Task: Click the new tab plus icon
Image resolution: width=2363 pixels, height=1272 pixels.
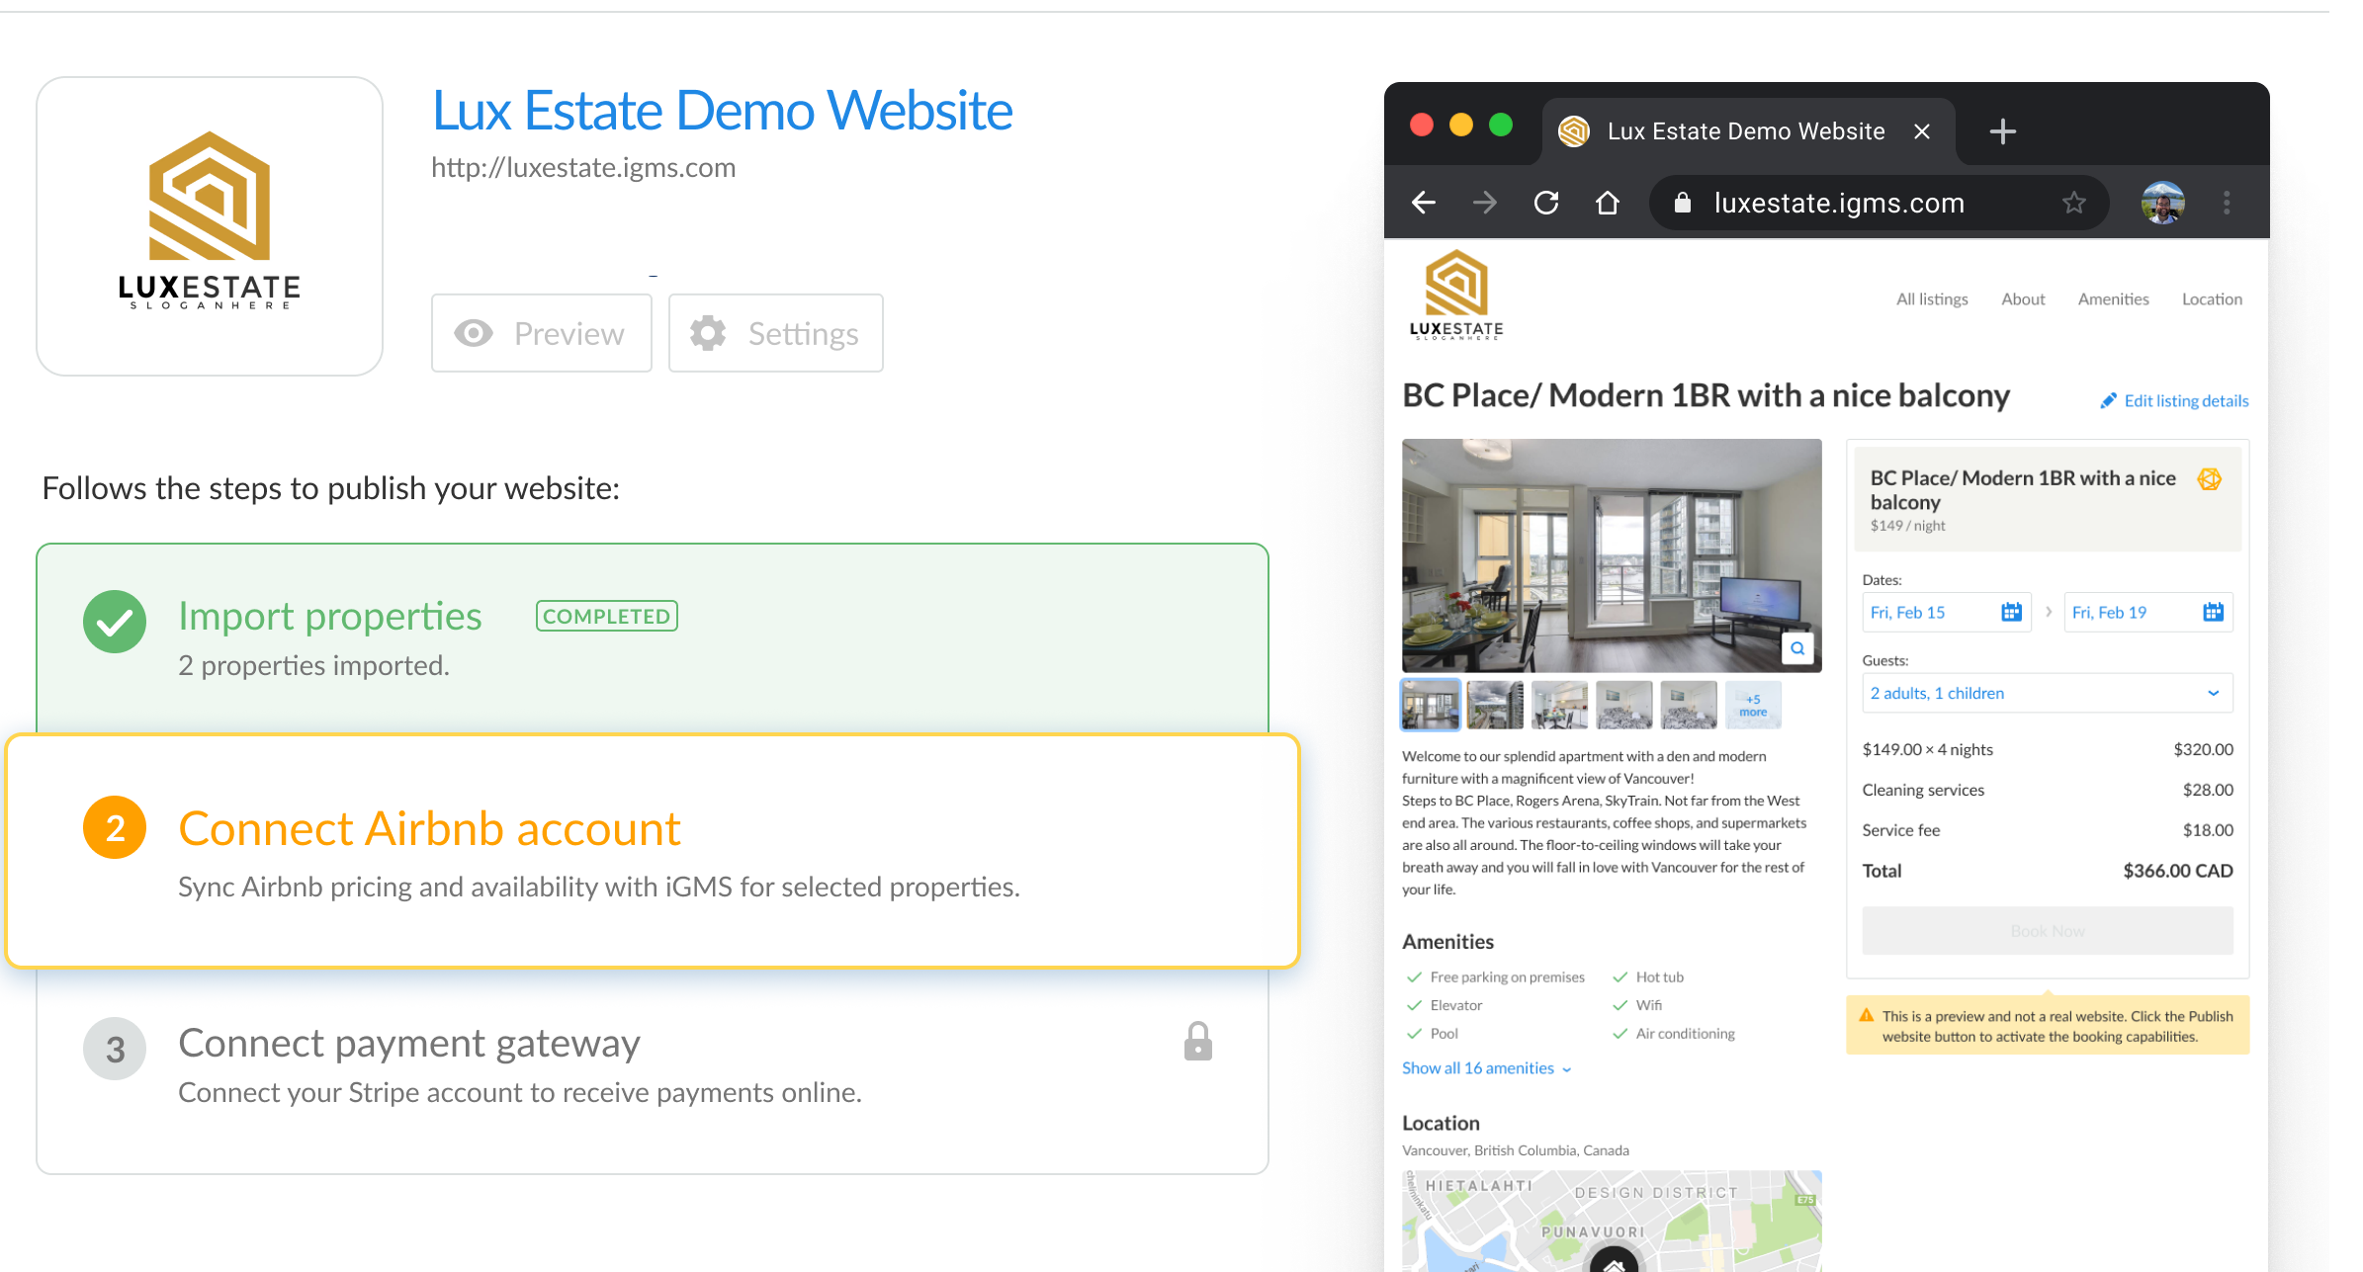Action: click(2003, 131)
